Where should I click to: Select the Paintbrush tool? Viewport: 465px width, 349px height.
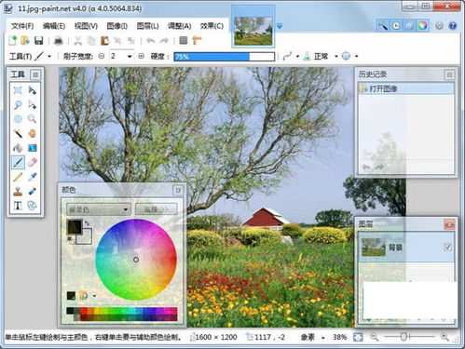[18, 162]
